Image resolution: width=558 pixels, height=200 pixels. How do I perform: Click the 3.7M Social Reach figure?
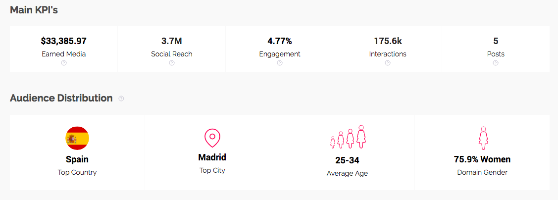coord(171,41)
